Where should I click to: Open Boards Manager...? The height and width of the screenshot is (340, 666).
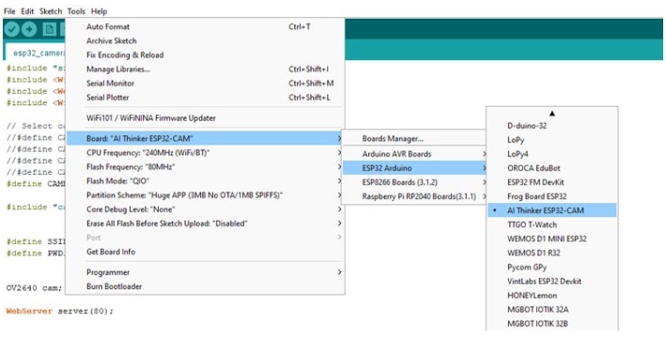[414, 139]
